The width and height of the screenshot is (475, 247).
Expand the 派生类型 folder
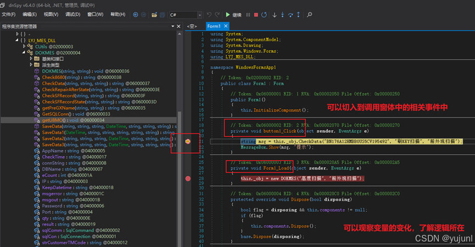click(x=31, y=65)
